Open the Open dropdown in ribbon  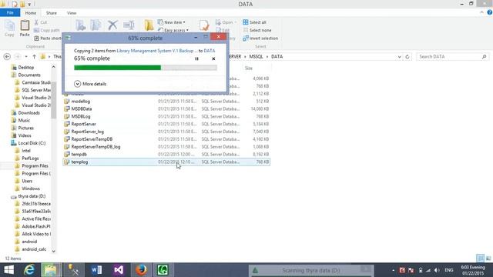click(x=226, y=22)
